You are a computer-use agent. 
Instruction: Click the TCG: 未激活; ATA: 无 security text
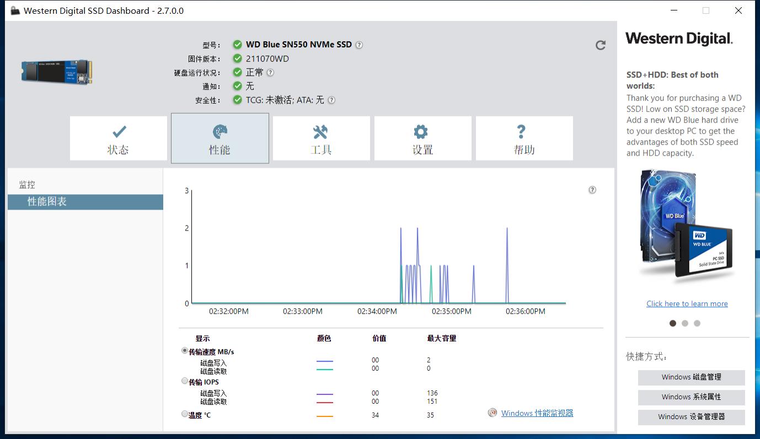pos(285,100)
